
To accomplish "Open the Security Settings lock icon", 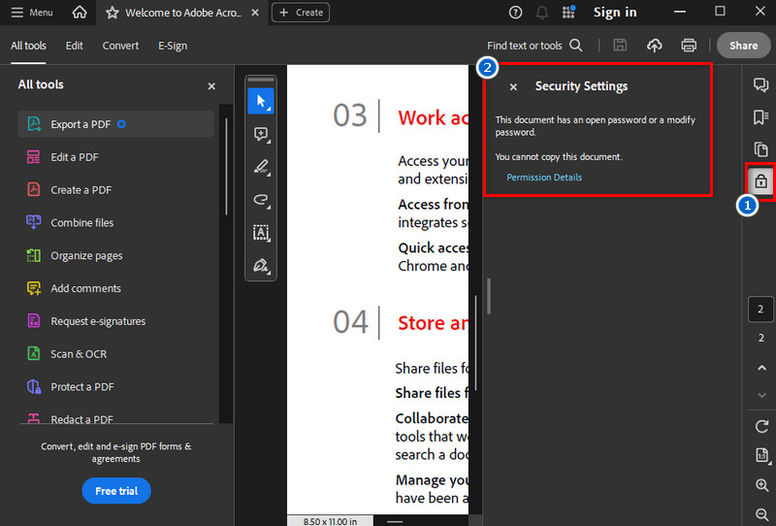I will (760, 181).
